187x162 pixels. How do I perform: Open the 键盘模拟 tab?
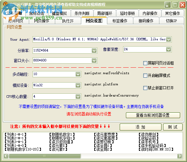click(60, 13)
